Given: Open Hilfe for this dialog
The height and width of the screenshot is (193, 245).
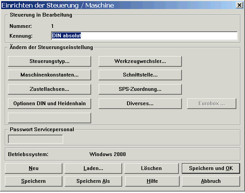Looking at the screenshot, I should (x=152, y=181).
